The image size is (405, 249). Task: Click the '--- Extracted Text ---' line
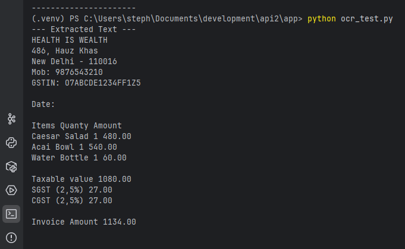[84, 29]
